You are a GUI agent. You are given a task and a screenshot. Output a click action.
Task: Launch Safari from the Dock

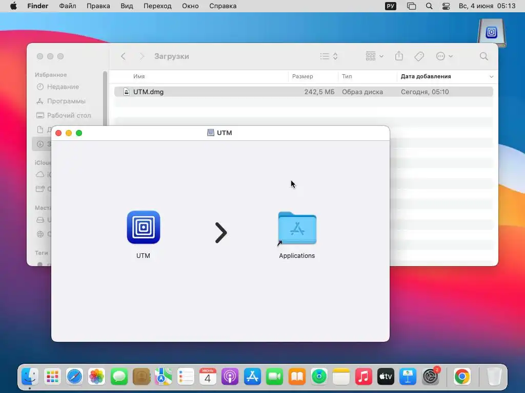(74, 377)
